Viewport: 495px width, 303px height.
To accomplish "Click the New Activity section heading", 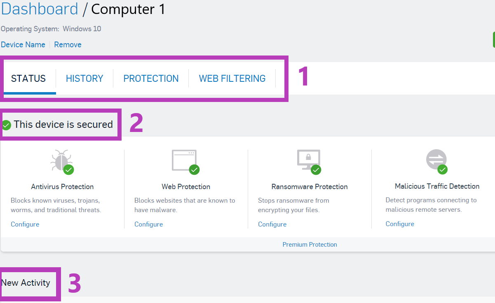I will click(x=26, y=283).
